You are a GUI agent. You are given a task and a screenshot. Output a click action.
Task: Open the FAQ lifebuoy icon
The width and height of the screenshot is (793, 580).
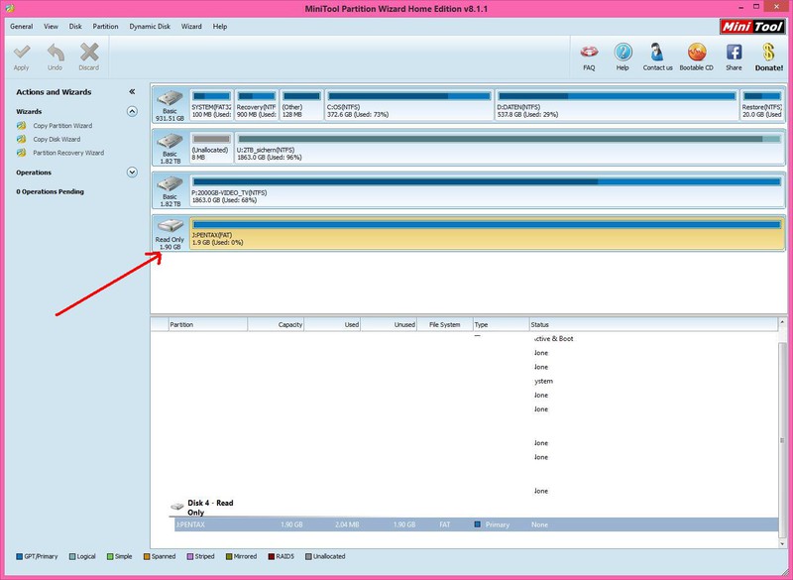click(x=589, y=53)
